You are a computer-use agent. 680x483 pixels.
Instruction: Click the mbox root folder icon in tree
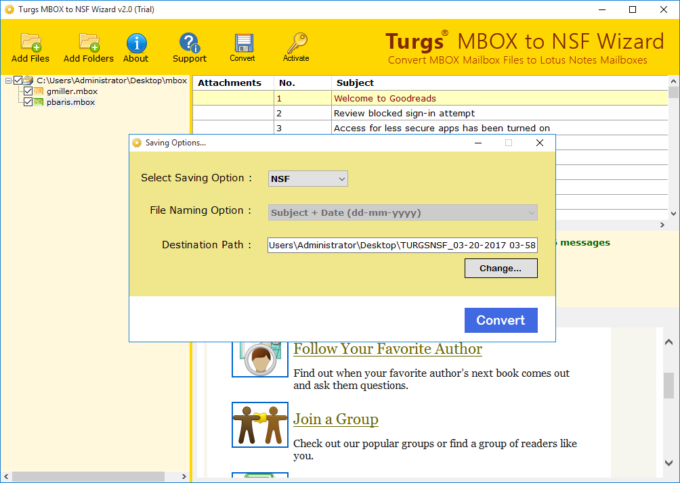[x=28, y=80]
